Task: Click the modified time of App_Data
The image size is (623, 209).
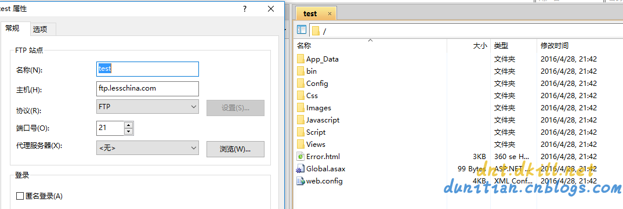Action: coord(568,59)
